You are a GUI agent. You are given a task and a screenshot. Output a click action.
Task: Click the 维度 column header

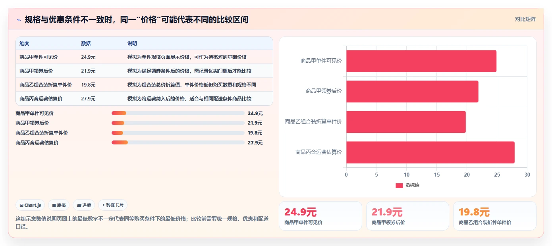pyautogui.click(x=24, y=44)
